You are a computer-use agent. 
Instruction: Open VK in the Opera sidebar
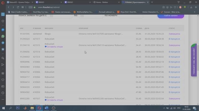[3, 49]
